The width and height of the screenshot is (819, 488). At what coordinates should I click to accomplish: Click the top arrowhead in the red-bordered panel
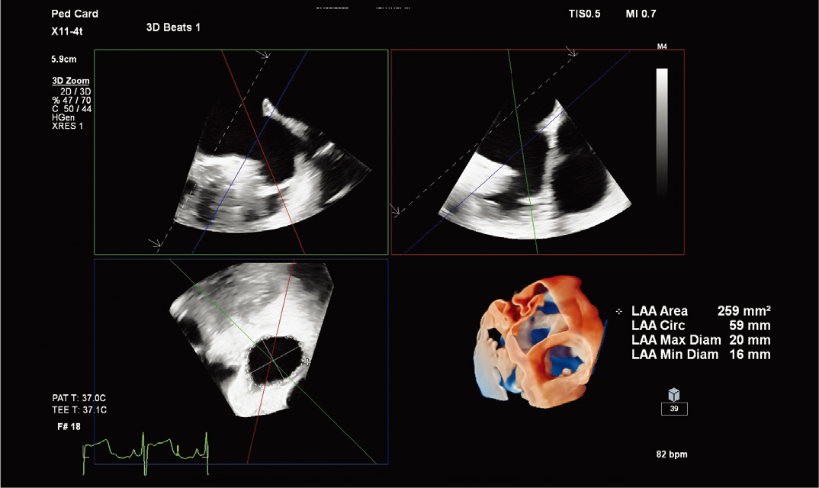(571, 52)
